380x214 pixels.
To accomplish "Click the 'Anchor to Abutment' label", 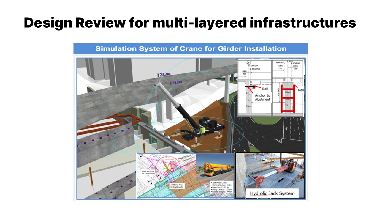I will (x=263, y=97).
